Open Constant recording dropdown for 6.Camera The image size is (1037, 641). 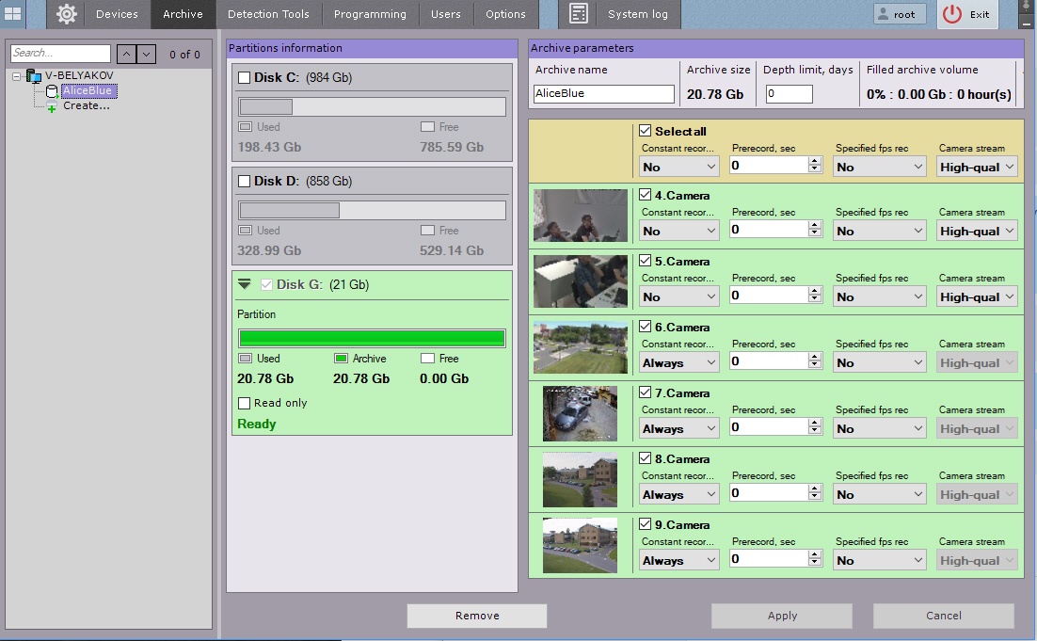pyautogui.click(x=678, y=362)
